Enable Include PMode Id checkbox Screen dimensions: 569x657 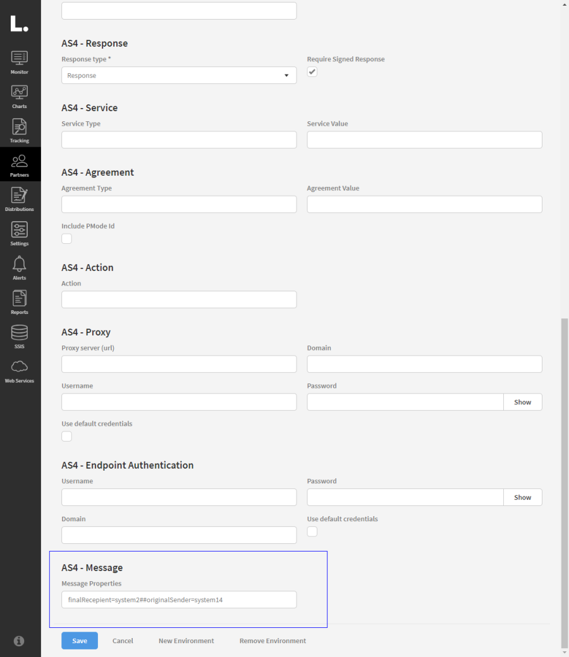pos(67,239)
